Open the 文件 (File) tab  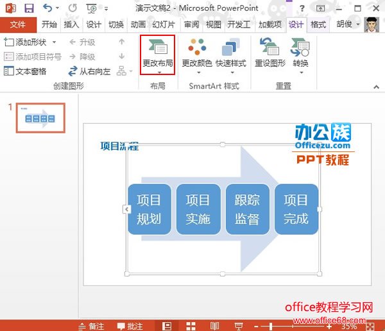coord(18,24)
